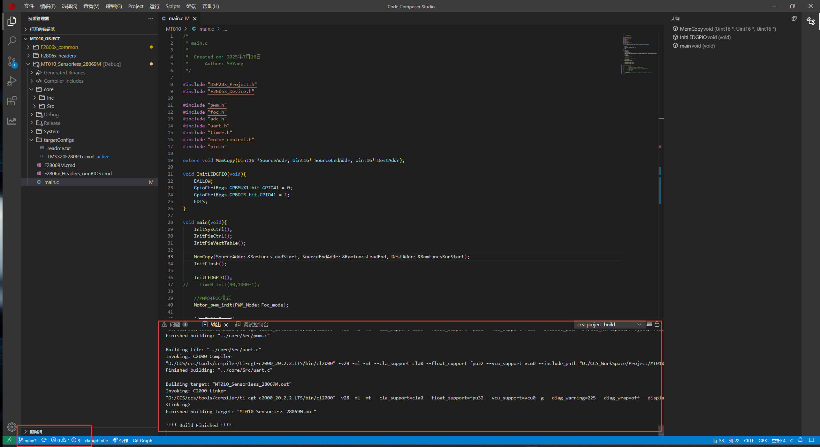Click the notifications bell icon
The width and height of the screenshot is (820, 447).
pos(801,440)
